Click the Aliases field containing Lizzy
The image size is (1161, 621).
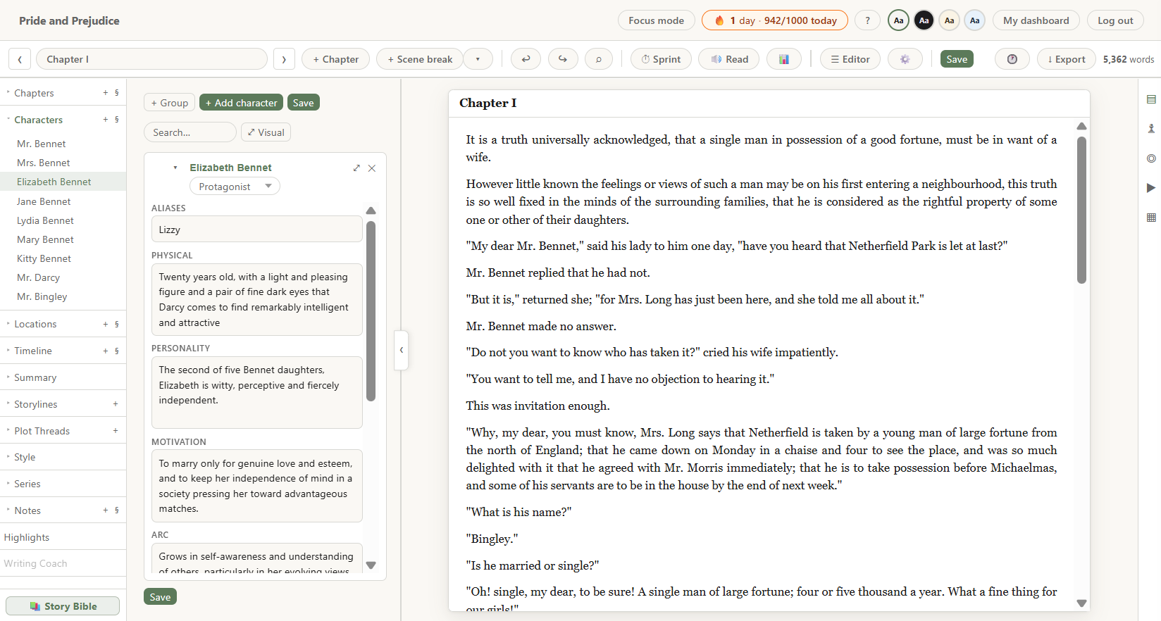pyautogui.click(x=257, y=230)
